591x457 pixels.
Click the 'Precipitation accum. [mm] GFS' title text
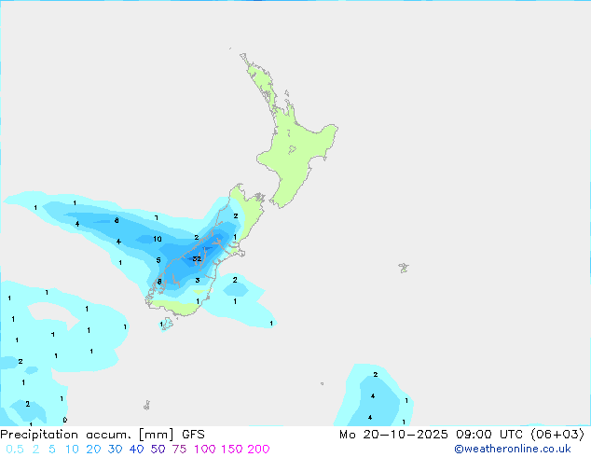(103, 435)
